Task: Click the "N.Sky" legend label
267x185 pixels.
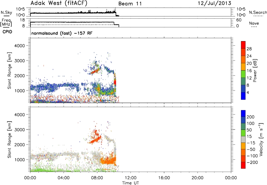Action: 6,12
